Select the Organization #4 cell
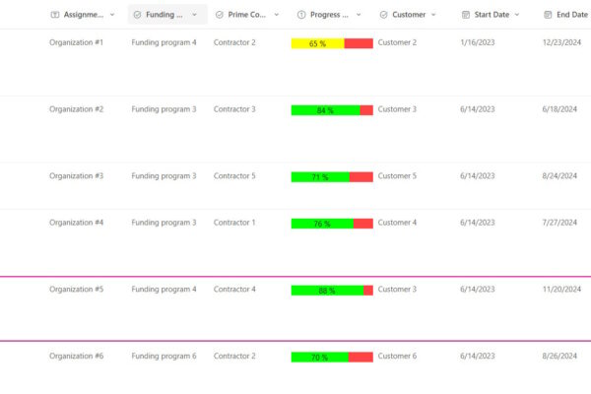Screen dimensions: 591x394 (x=76, y=223)
